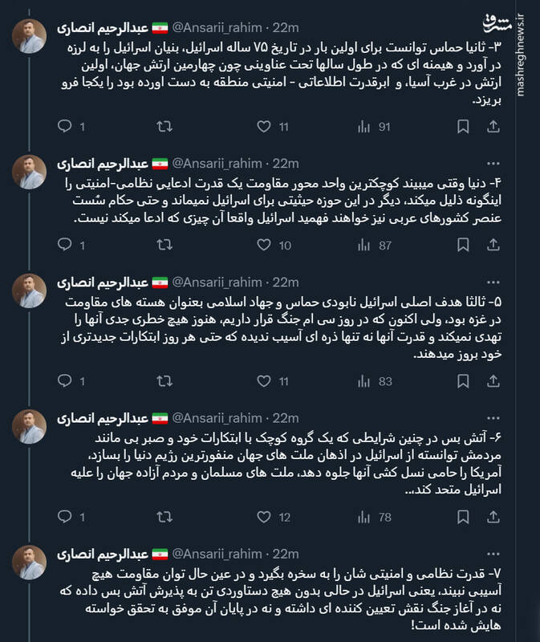Like the tweet with 91 views
The image size is (540, 642).
coord(263,127)
